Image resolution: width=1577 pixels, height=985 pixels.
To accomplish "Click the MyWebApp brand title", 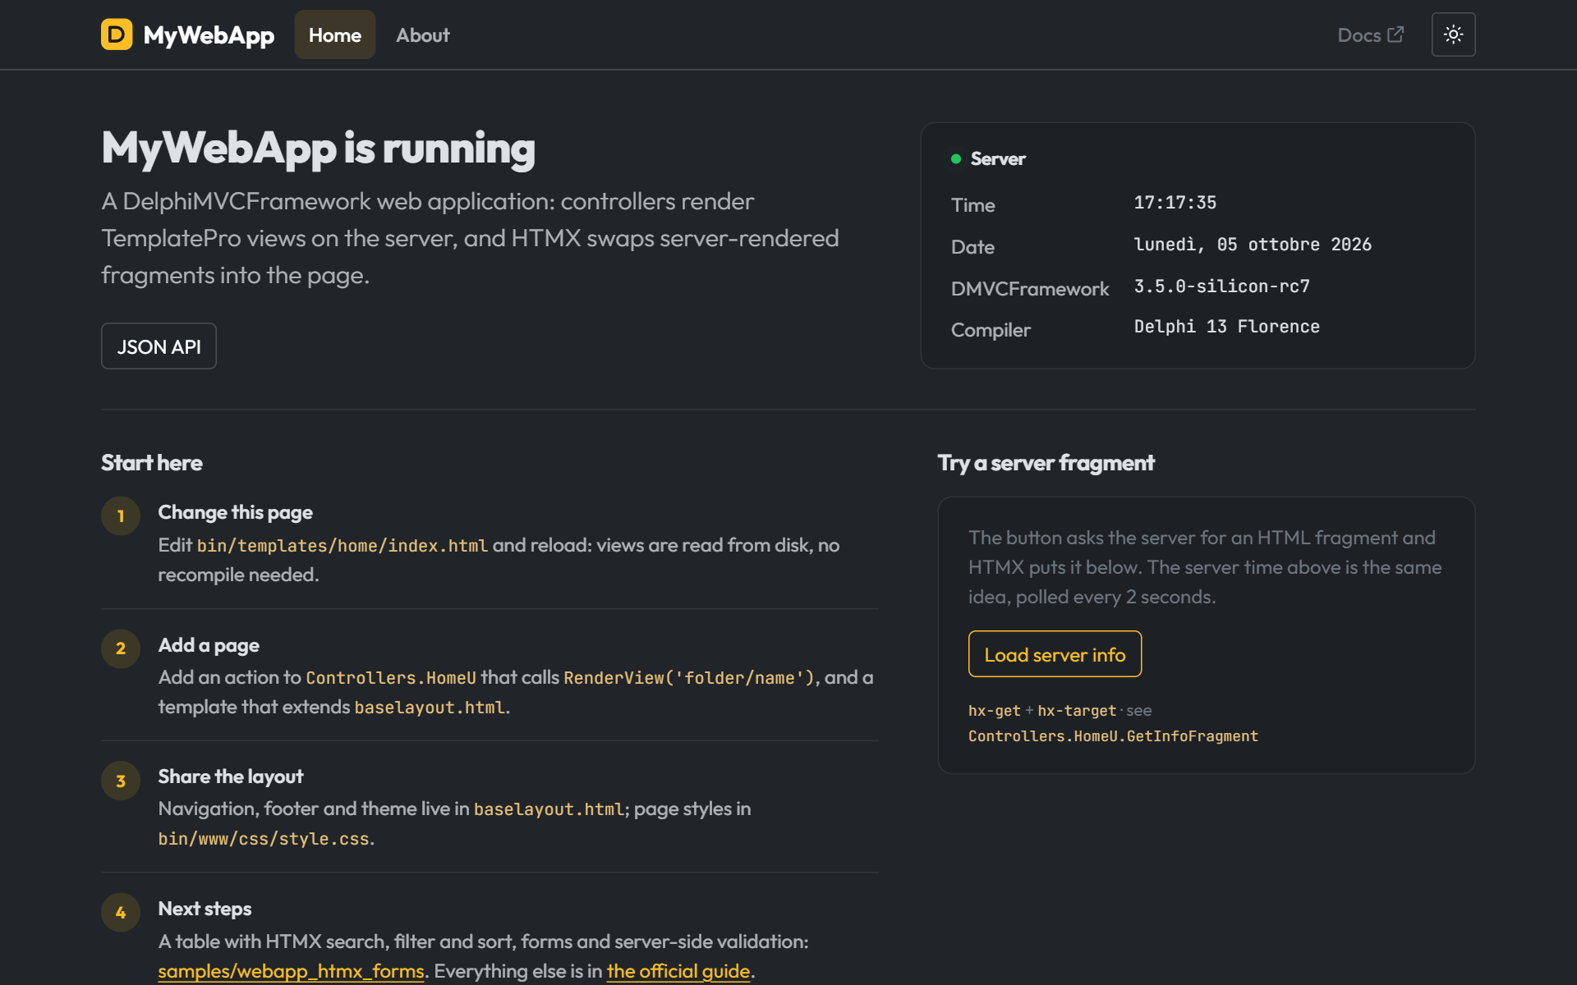I will (x=209, y=34).
